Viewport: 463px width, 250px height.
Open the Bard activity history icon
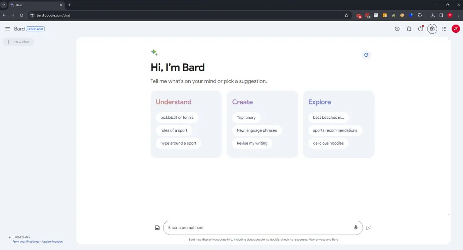point(397,29)
